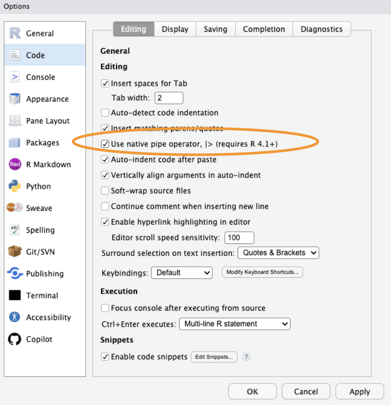
Task: Open snippets help question mark icon
Action: [246, 357]
